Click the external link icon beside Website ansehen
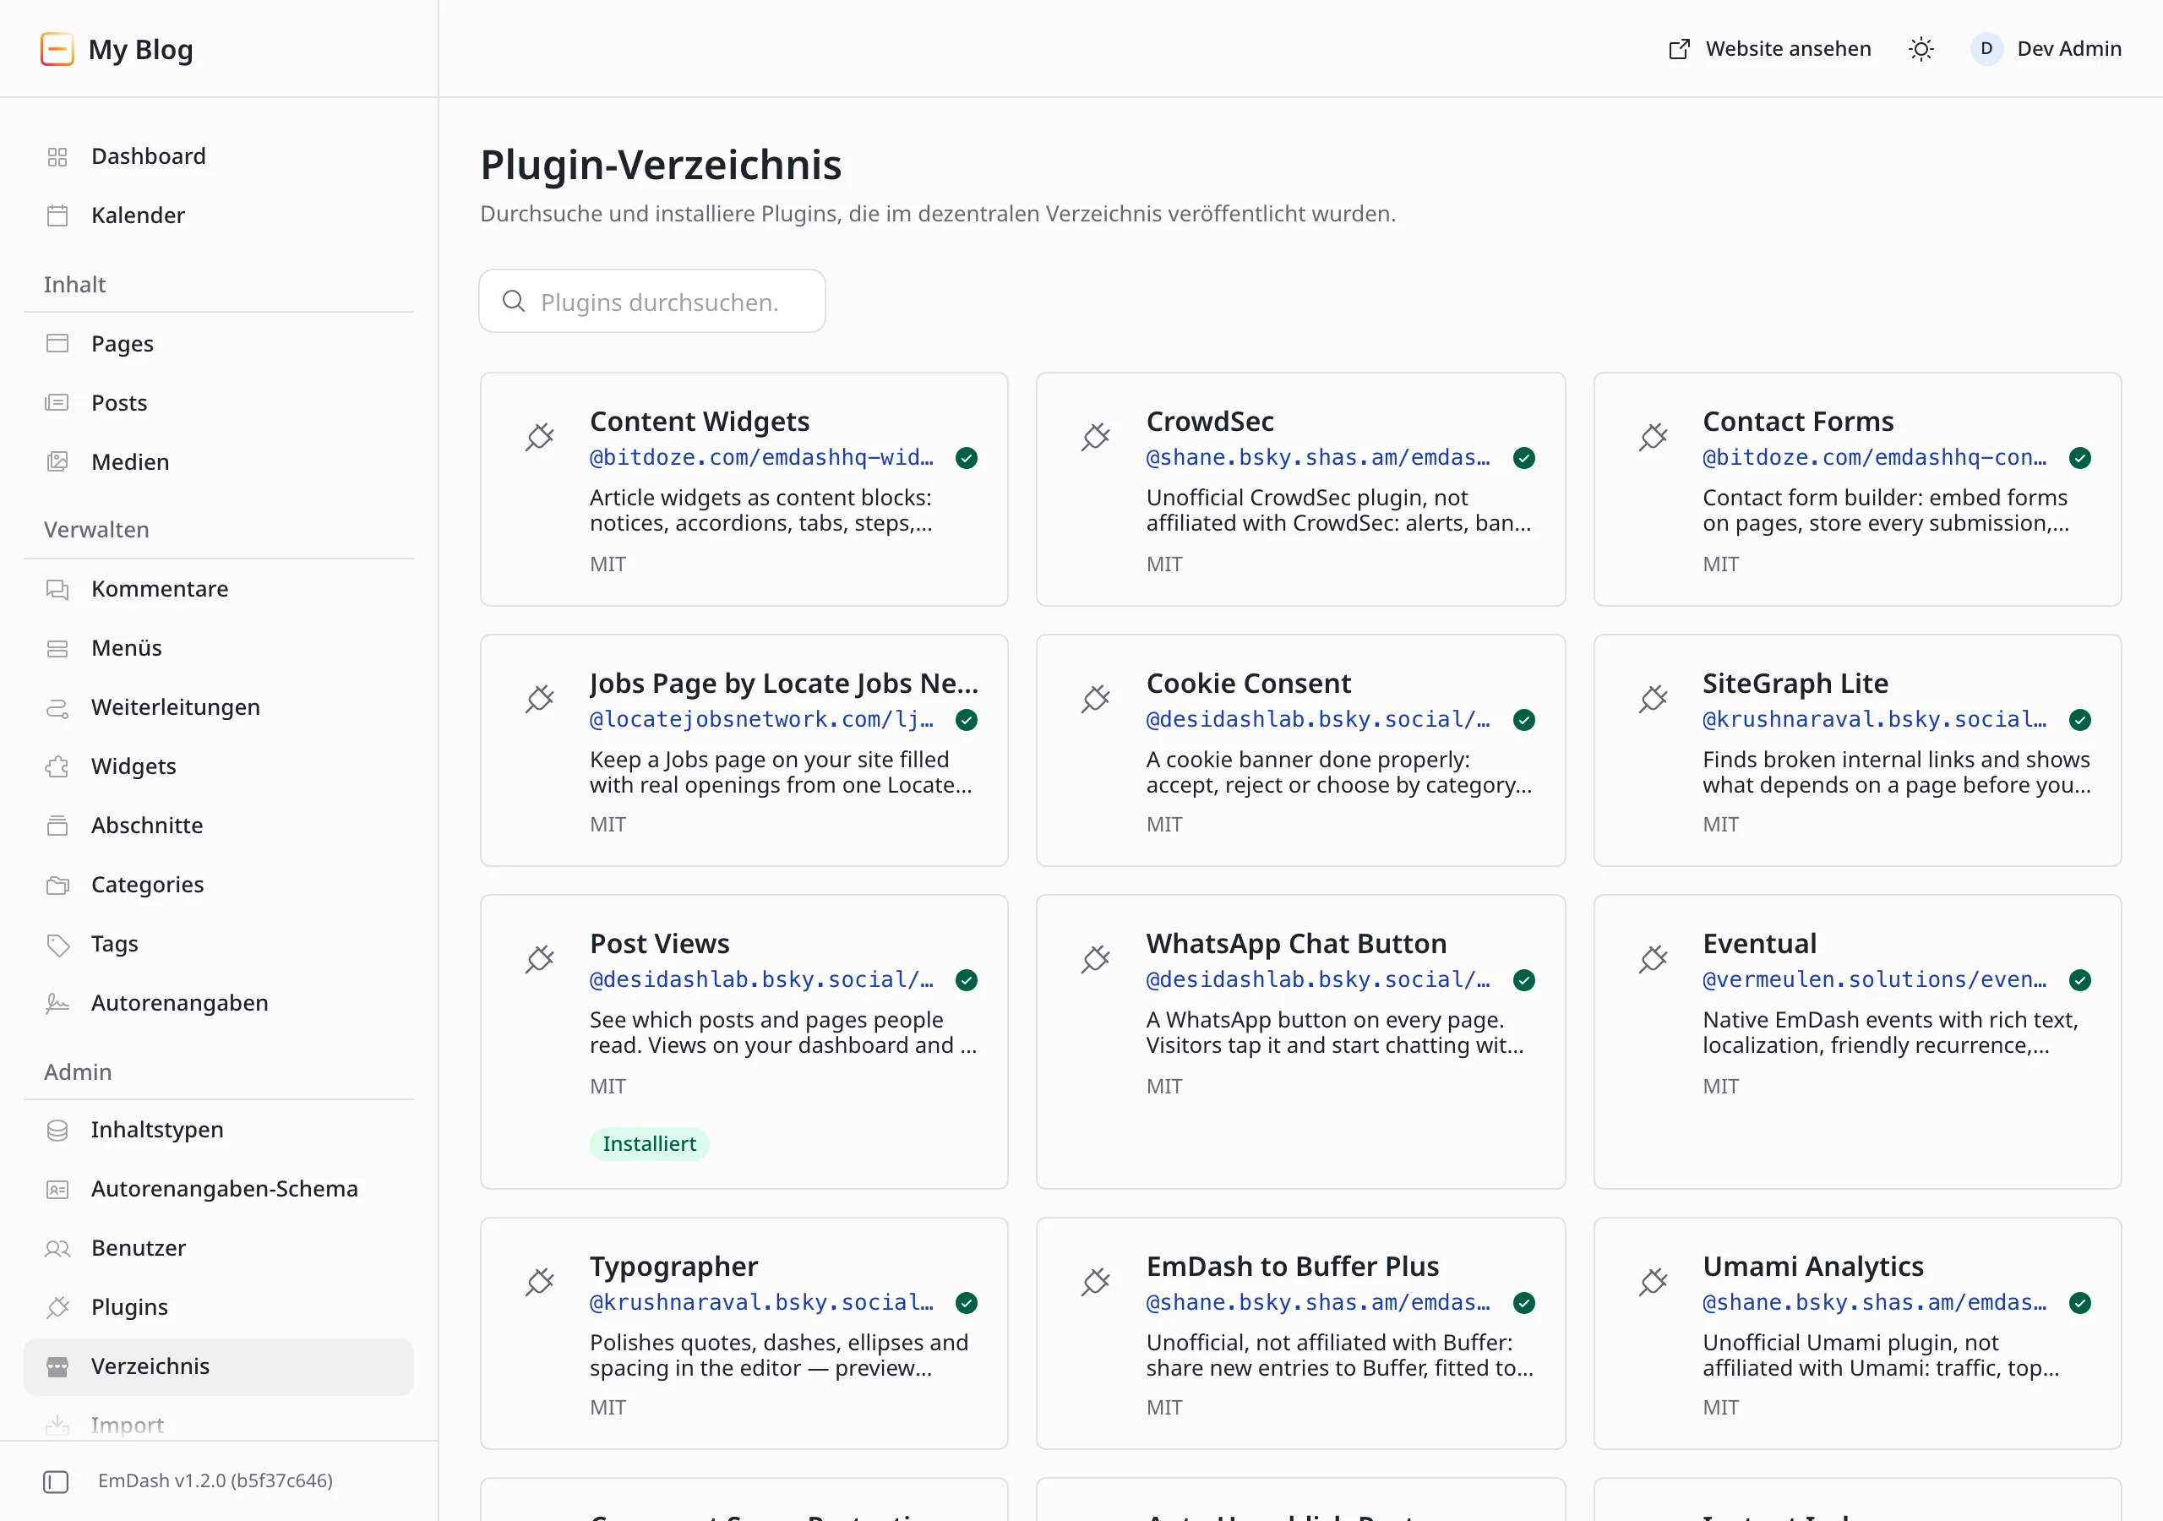Viewport: 2163px width, 1521px height. (1679, 49)
